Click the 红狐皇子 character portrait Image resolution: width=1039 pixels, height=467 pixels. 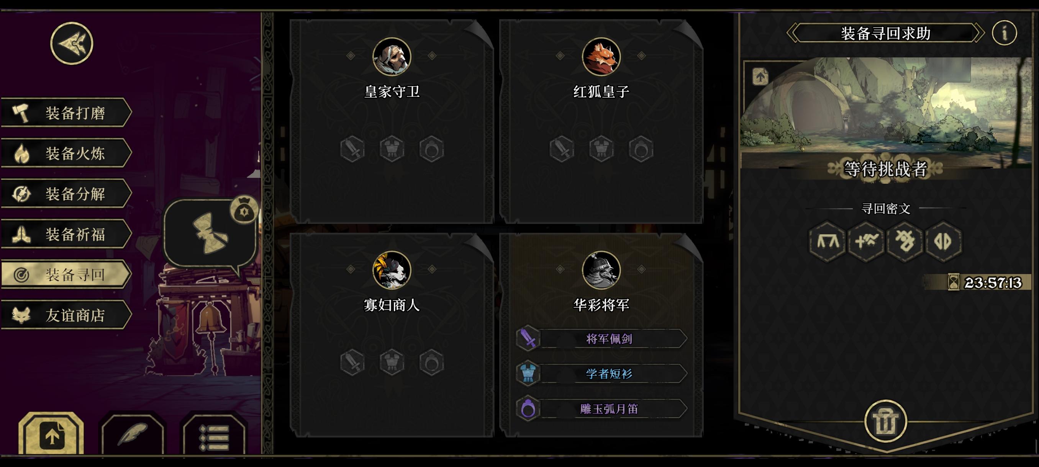point(601,57)
